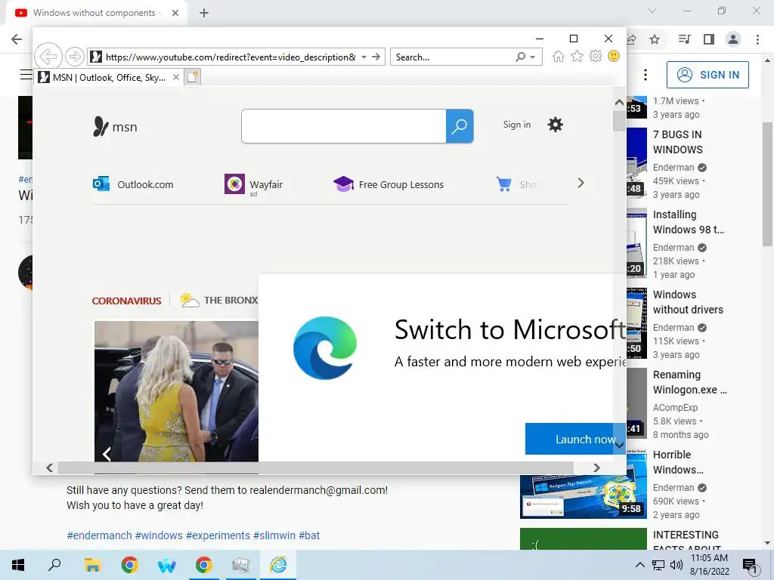
Task: Click the previous slide arrow on news photo
Action: [107, 453]
